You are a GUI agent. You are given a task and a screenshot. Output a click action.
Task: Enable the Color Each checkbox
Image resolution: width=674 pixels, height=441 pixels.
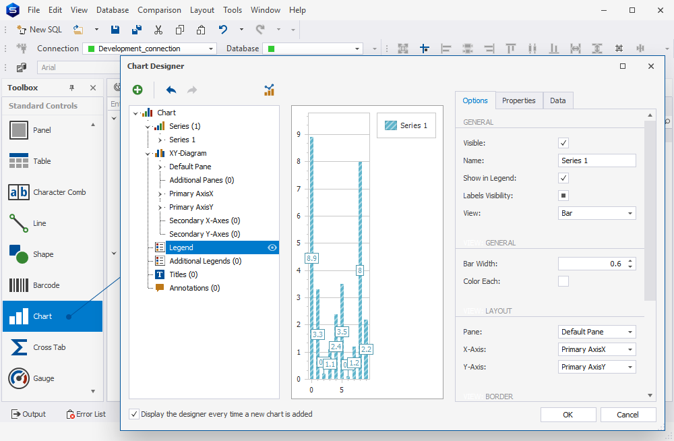pyautogui.click(x=563, y=281)
